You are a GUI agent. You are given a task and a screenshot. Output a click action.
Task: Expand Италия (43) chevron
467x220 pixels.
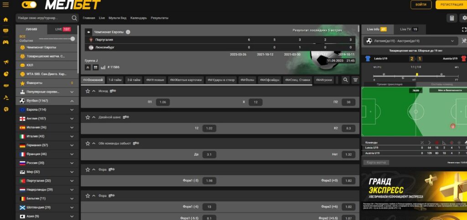pyautogui.click(x=72, y=137)
